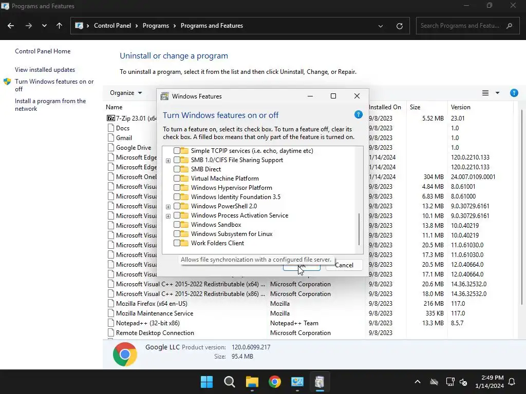Image resolution: width=526 pixels, height=394 pixels.
Task: Open File Explorer from the taskbar
Action: click(252, 382)
